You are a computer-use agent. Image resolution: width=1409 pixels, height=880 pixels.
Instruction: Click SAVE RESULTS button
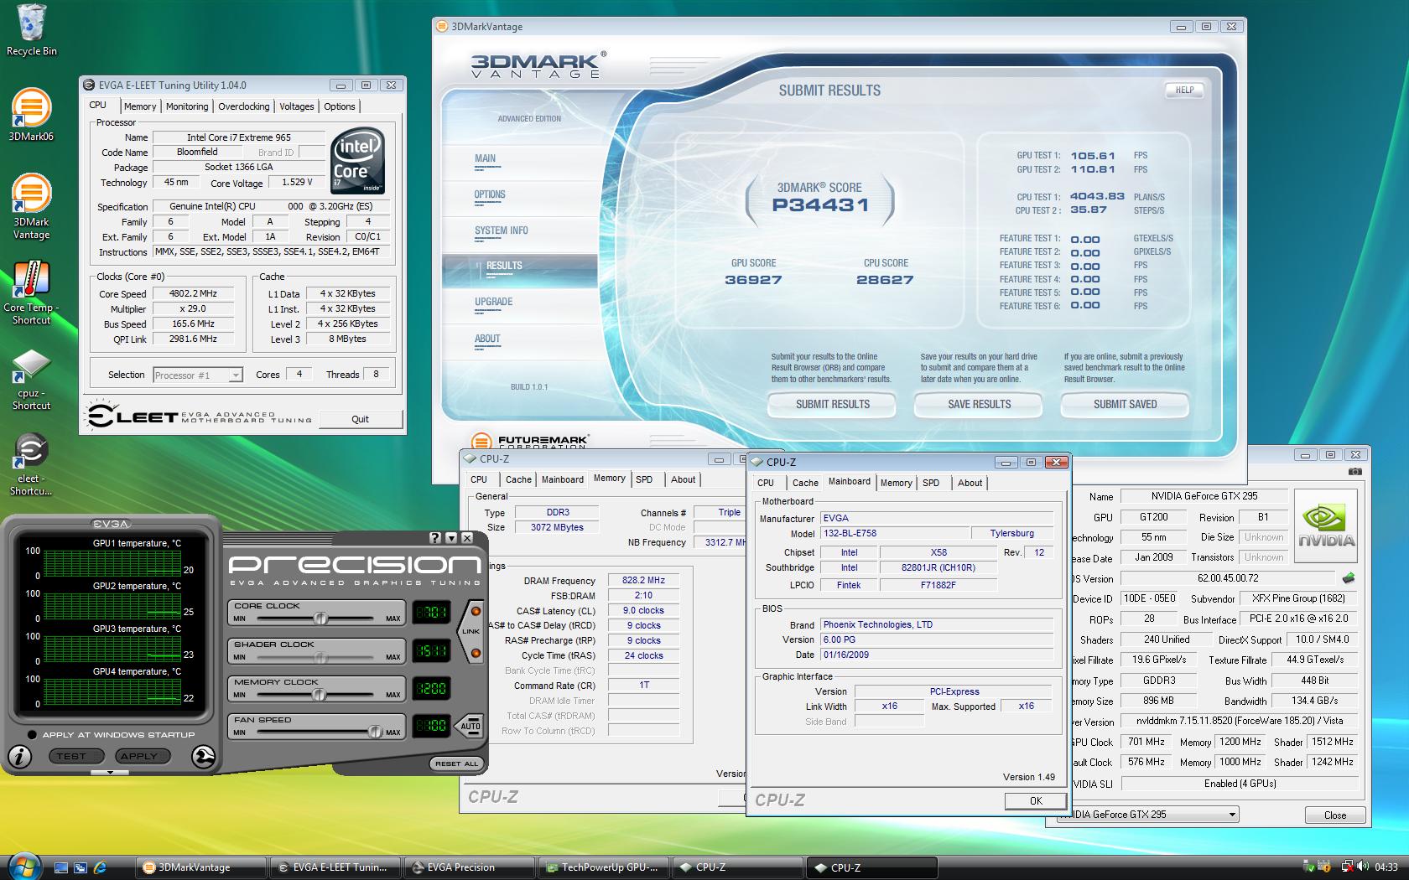(x=980, y=405)
